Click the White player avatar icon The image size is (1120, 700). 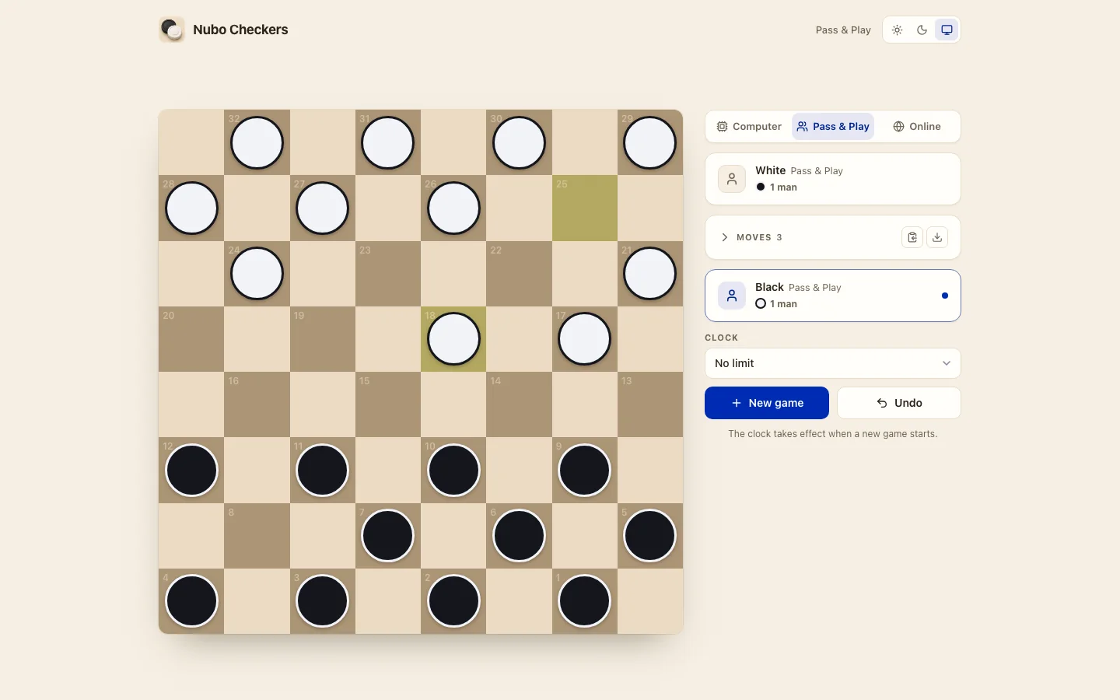732,179
